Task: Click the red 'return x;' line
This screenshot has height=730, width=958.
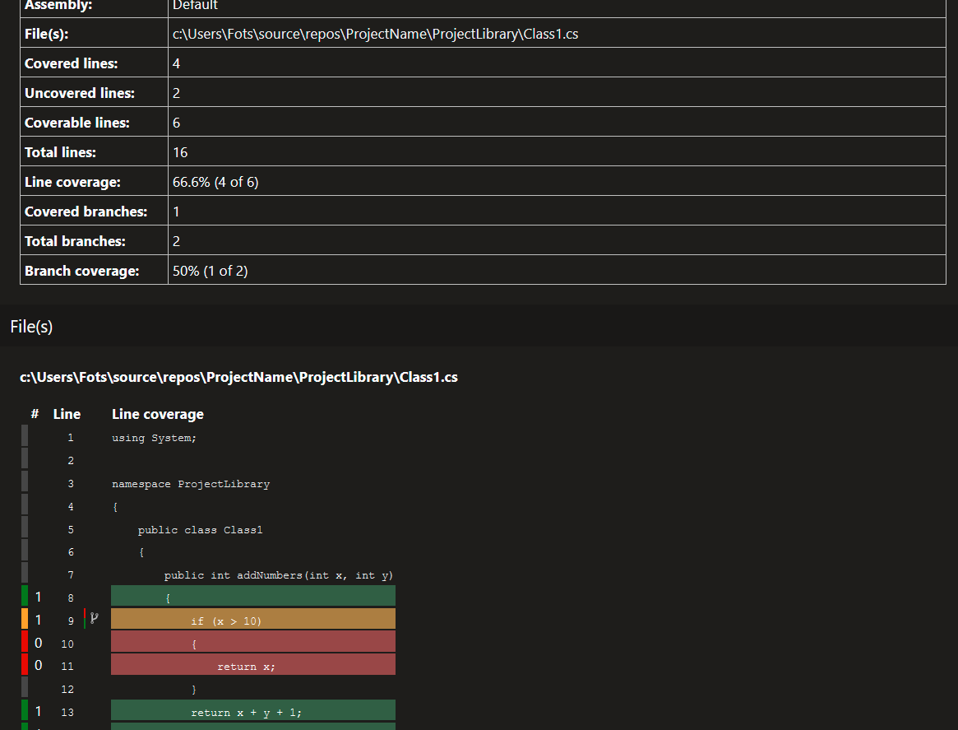Action: point(253,665)
